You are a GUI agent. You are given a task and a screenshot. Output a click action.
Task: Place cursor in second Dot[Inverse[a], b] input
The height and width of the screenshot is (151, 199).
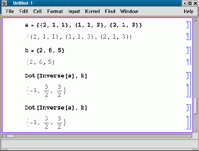[x=56, y=108]
